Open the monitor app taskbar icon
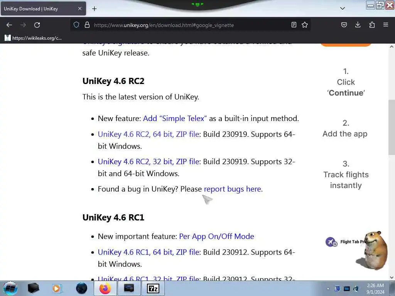The height and width of the screenshot is (296, 395). pos(129,288)
